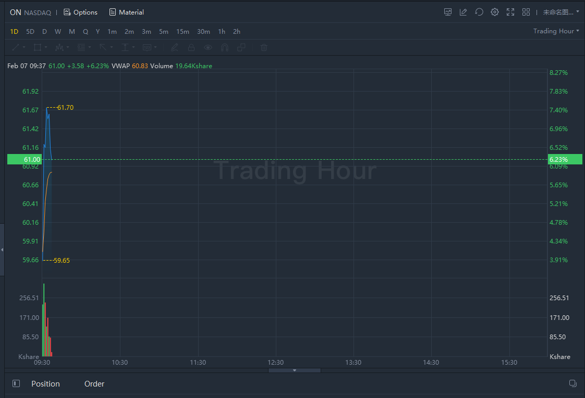Choose the 15m interval
The width and height of the screenshot is (585, 398).
point(182,32)
